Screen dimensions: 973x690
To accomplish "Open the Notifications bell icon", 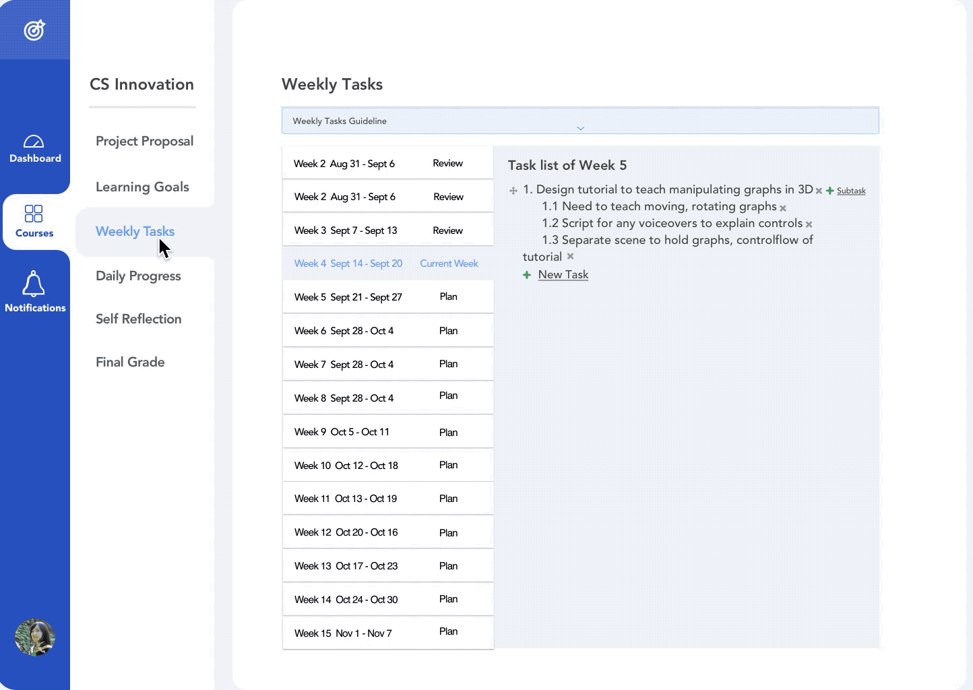I will click(x=34, y=284).
